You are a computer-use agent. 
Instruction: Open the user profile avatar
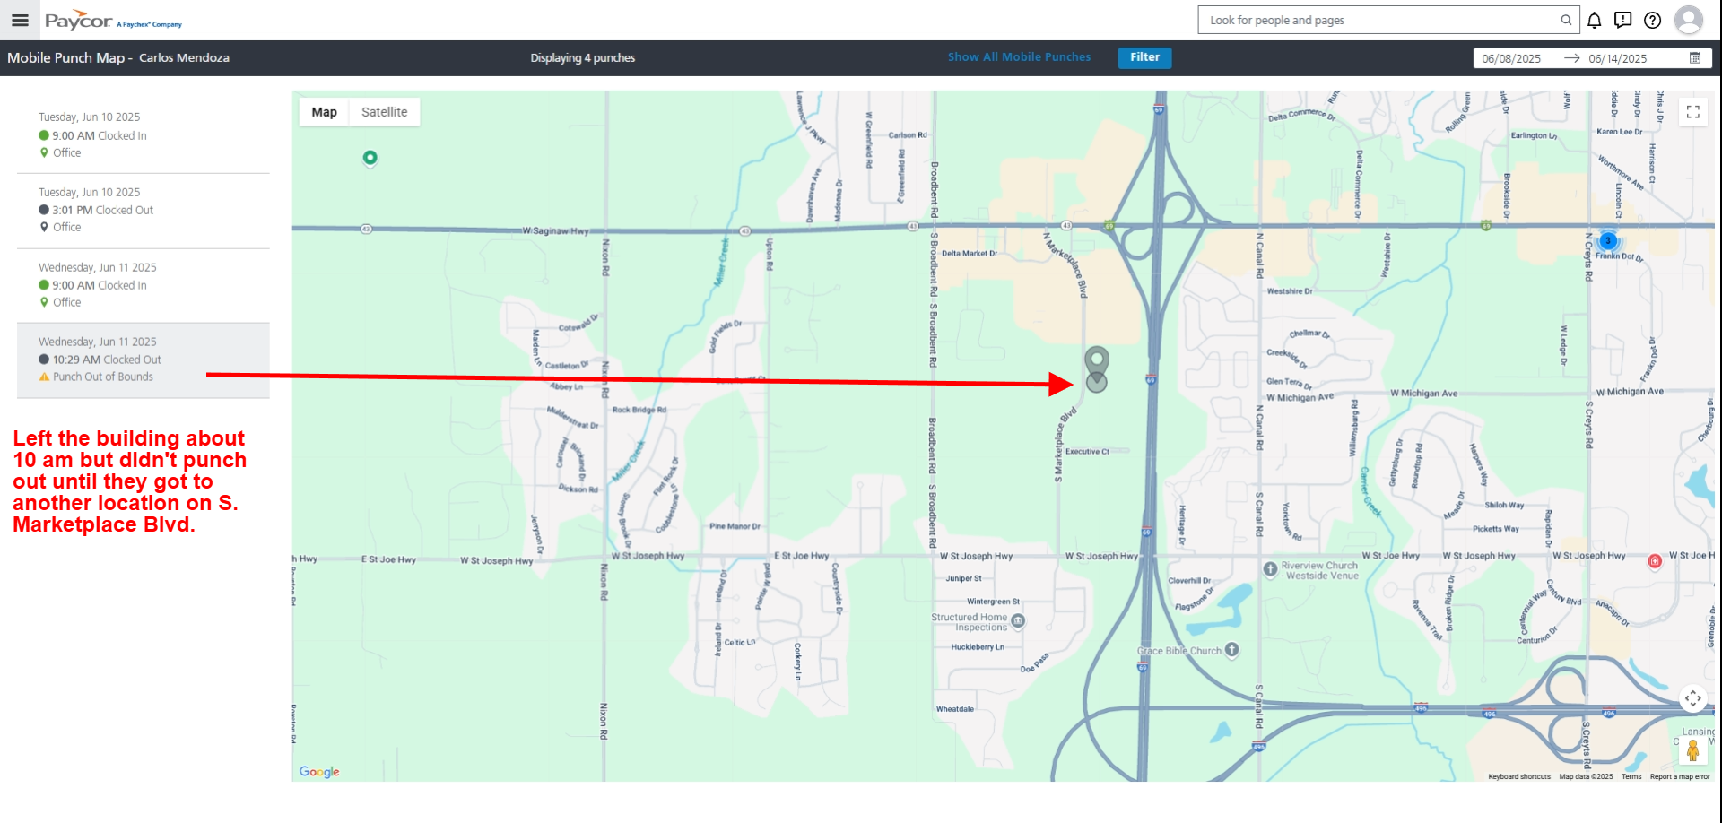point(1689,20)
